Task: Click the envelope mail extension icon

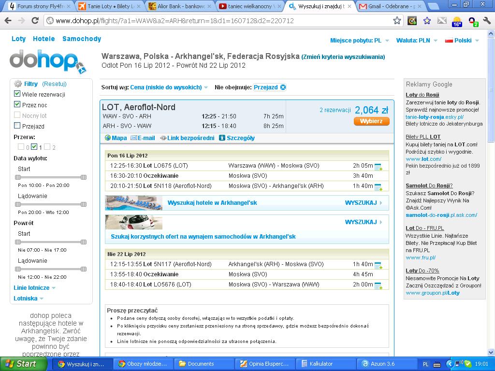Action: pos(442,21)
